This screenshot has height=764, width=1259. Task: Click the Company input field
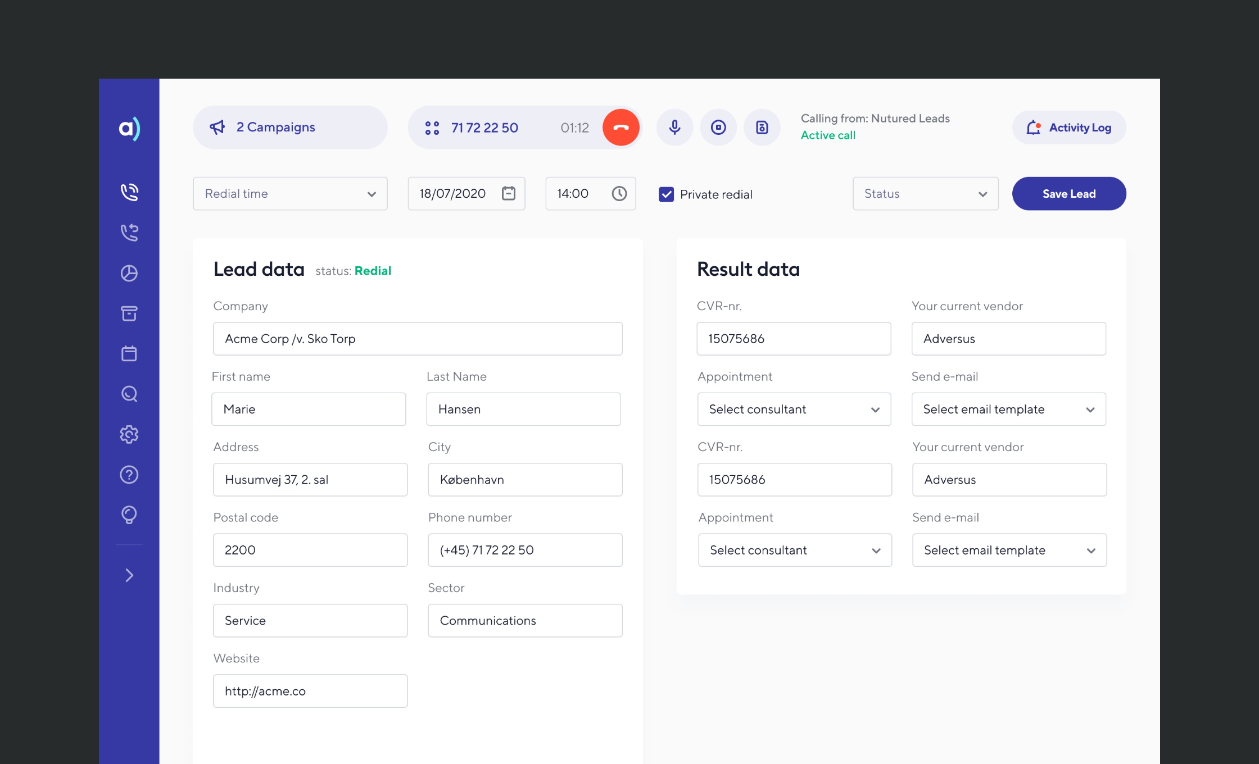[x=418, y=339]
